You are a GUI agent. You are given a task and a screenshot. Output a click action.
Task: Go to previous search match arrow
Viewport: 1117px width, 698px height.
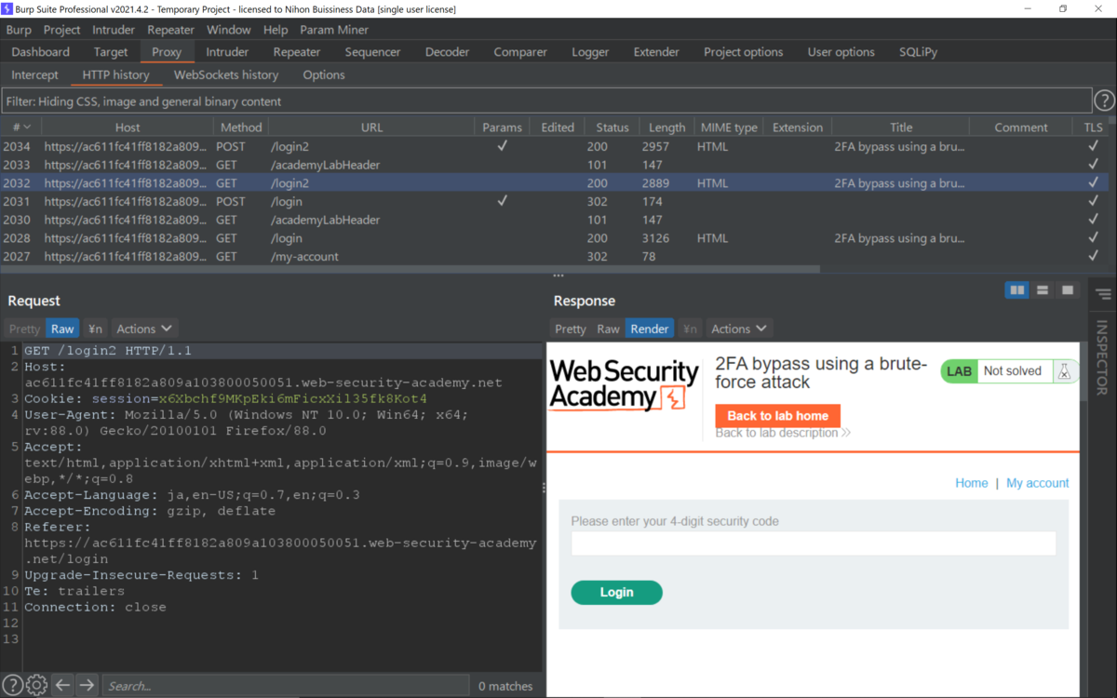pos(62,686)
